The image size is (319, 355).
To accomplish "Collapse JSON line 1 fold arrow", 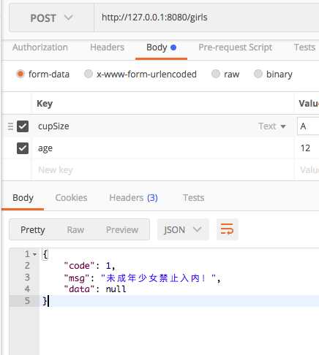I will [x=35, y=254].
